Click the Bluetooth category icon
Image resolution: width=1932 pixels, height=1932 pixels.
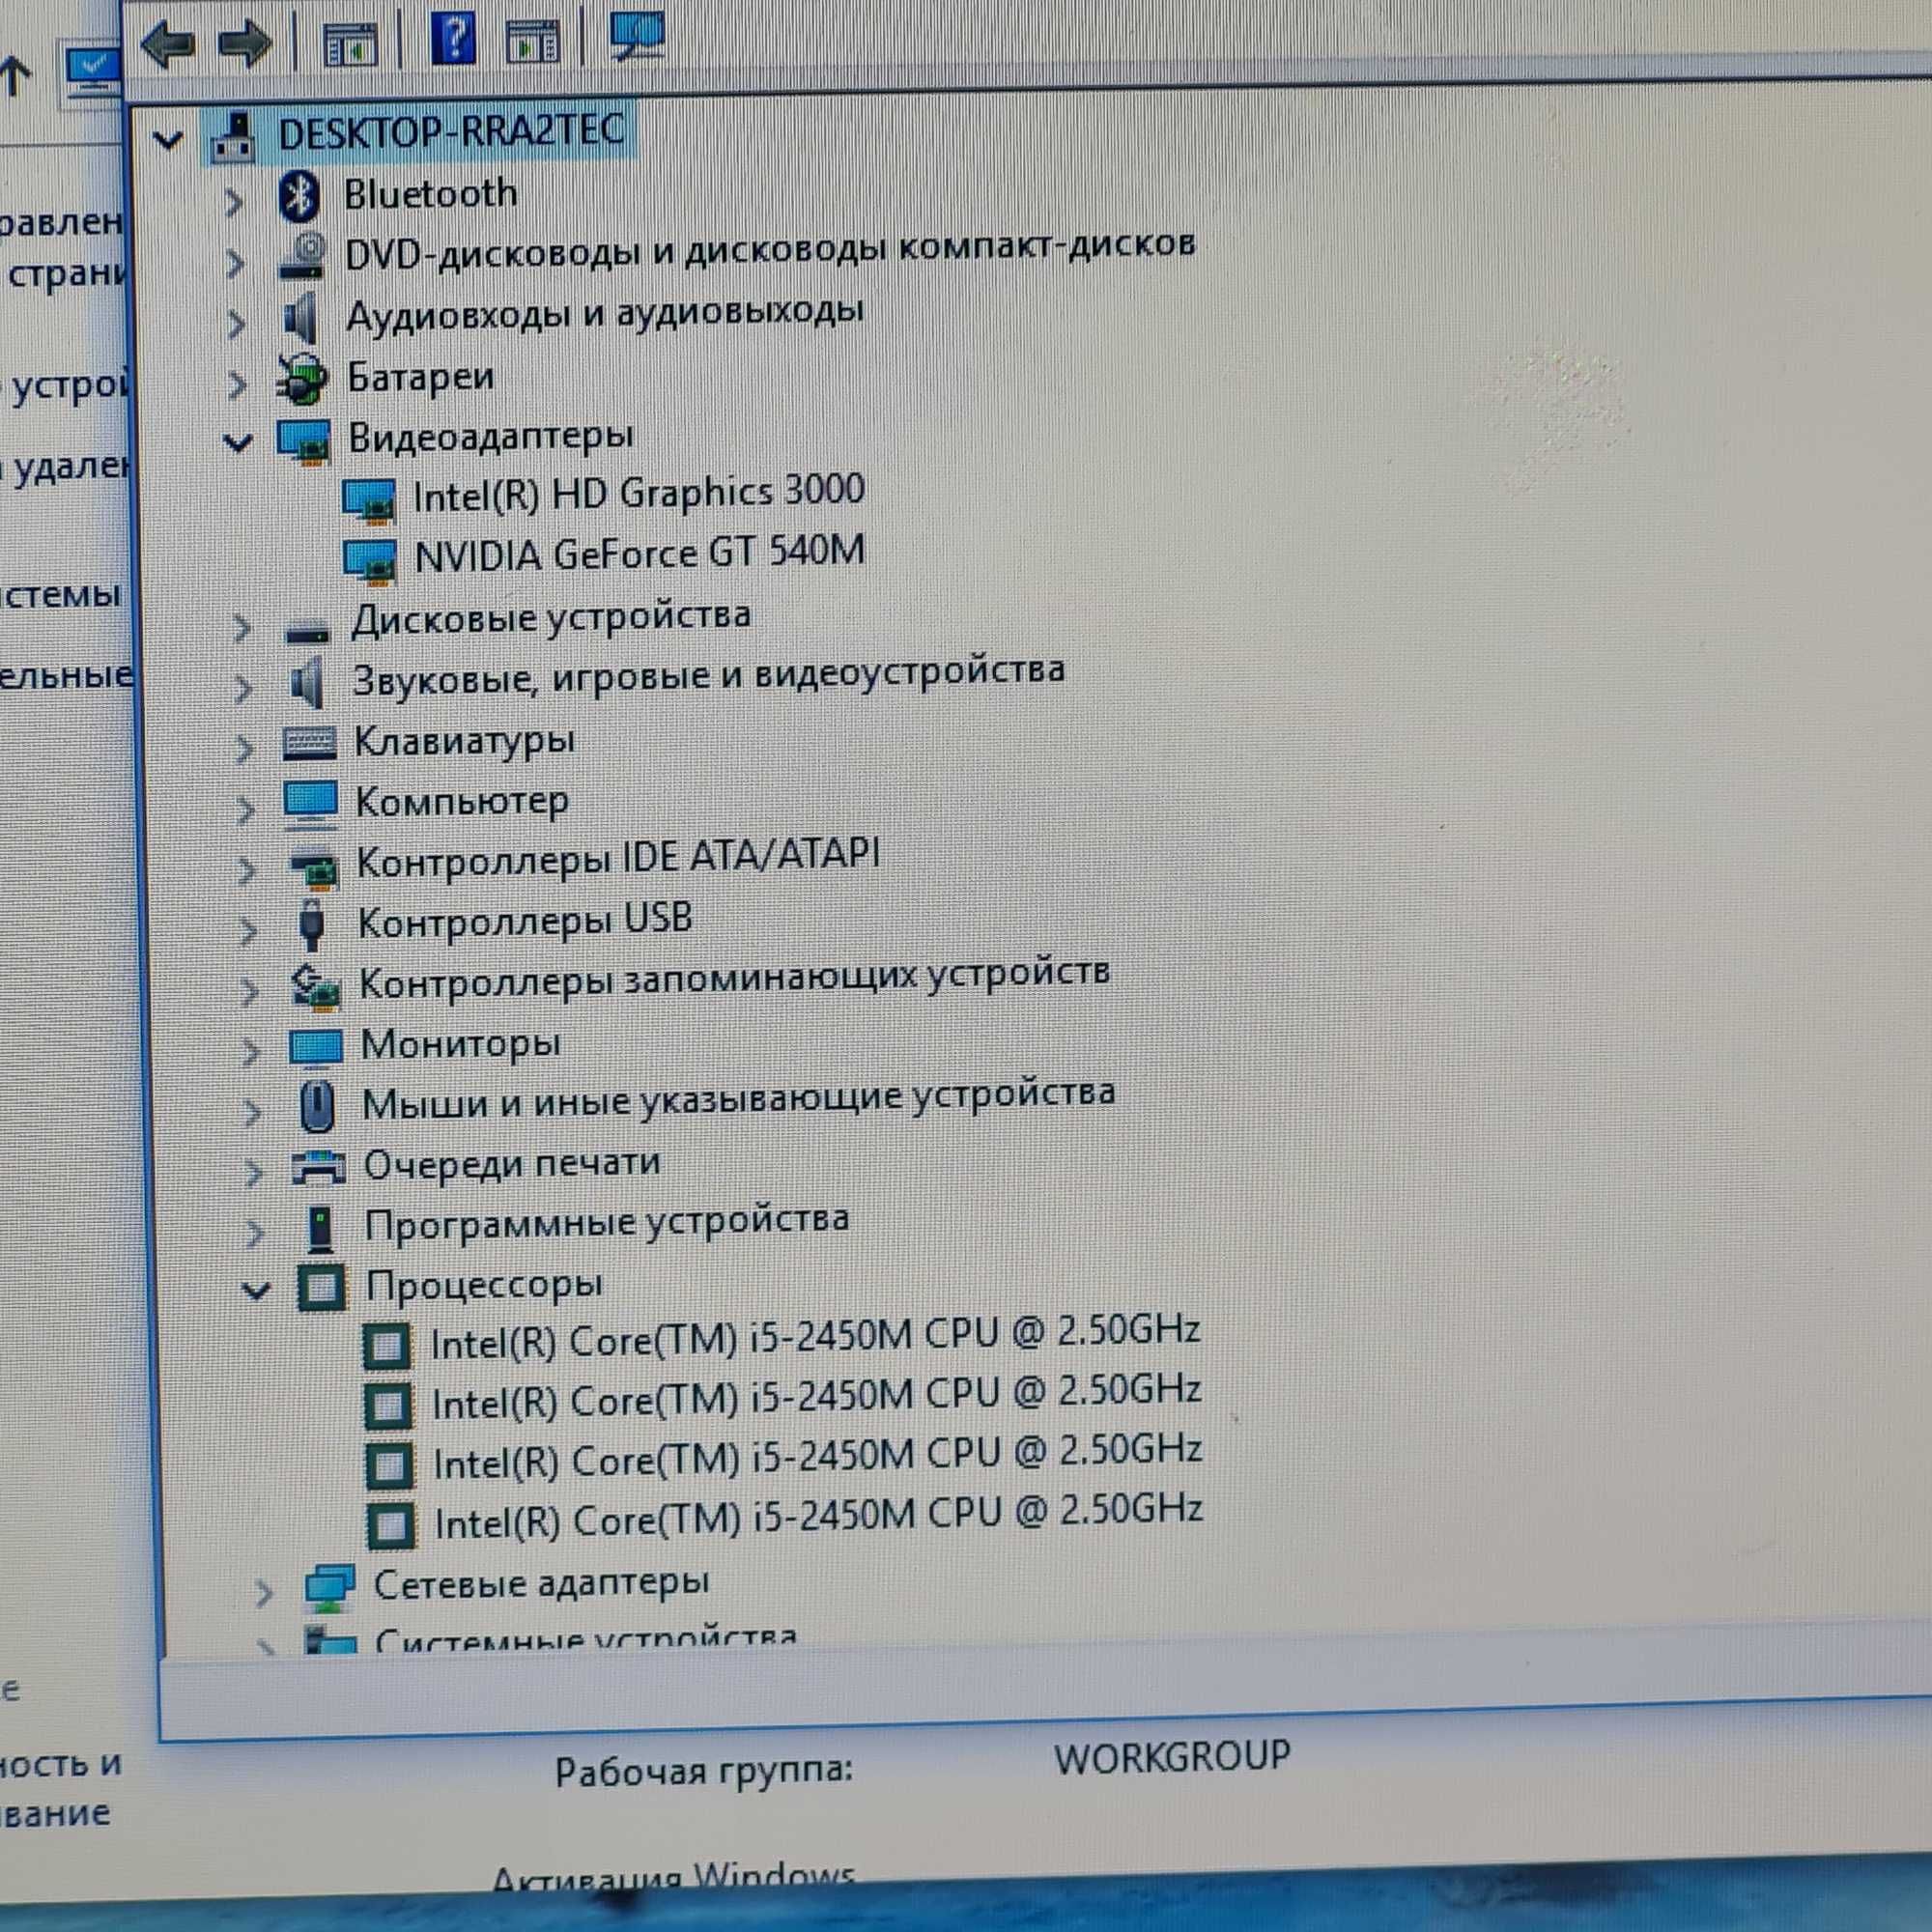[x=298, y=196]
